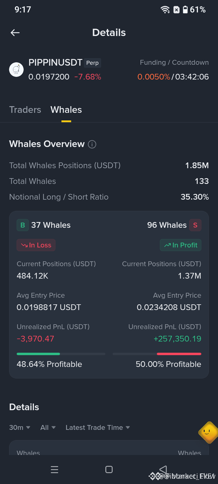
Task: Switch to the Traders tab
Action: point(25,110)
